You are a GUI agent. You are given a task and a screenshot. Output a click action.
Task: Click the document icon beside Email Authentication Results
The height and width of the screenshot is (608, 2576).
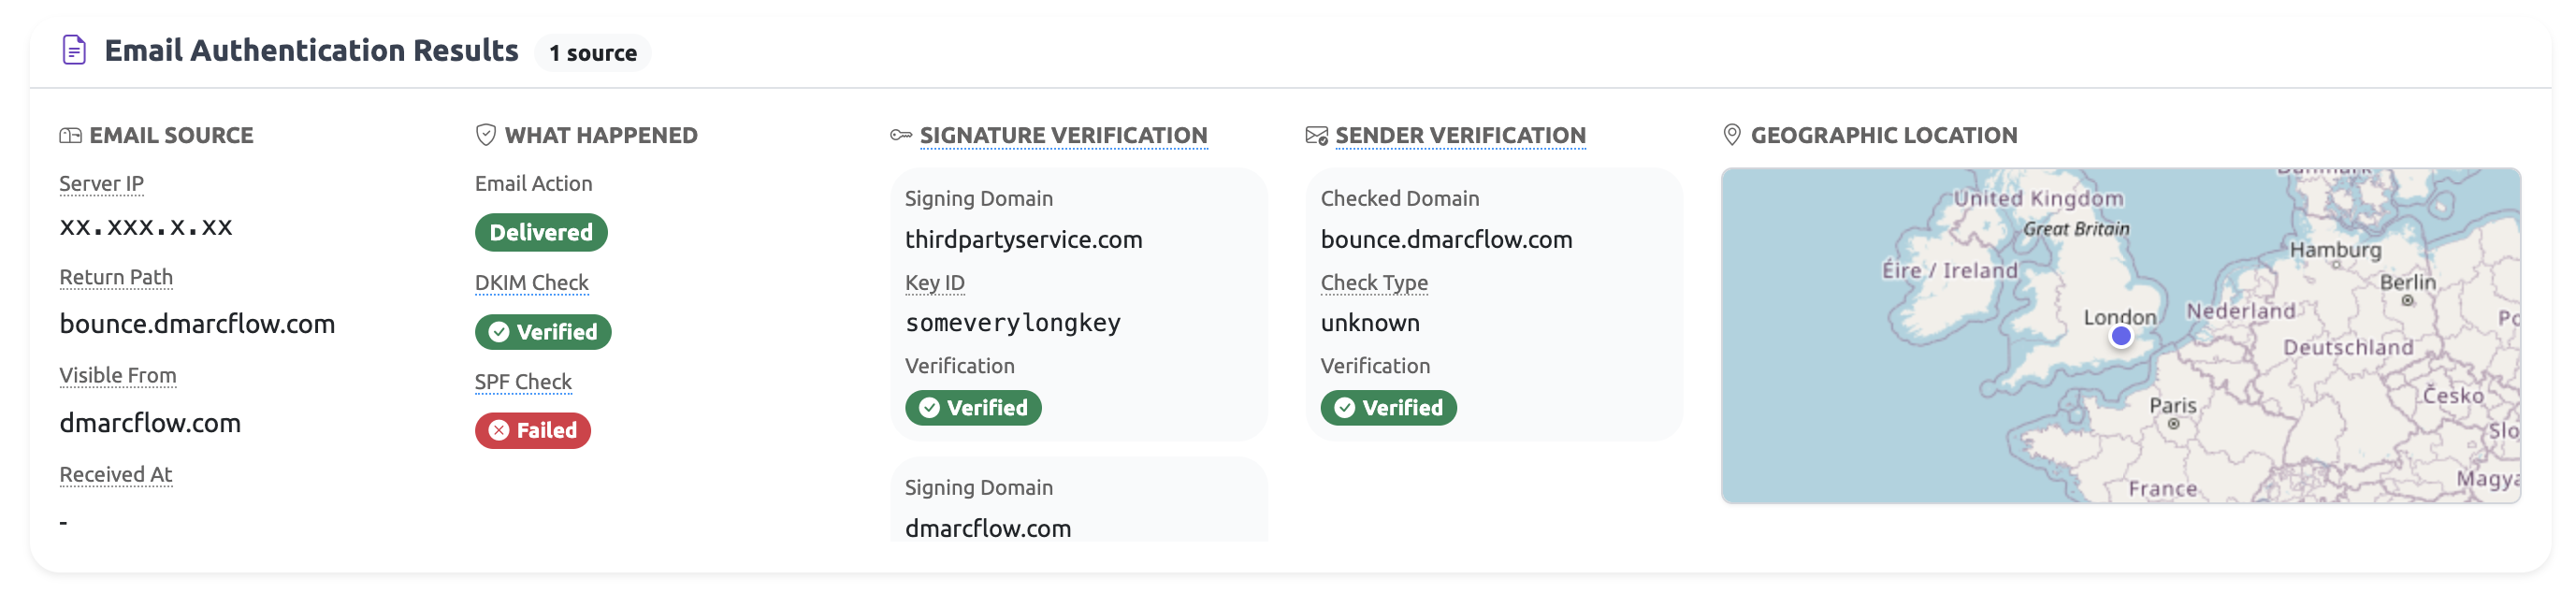74,50
